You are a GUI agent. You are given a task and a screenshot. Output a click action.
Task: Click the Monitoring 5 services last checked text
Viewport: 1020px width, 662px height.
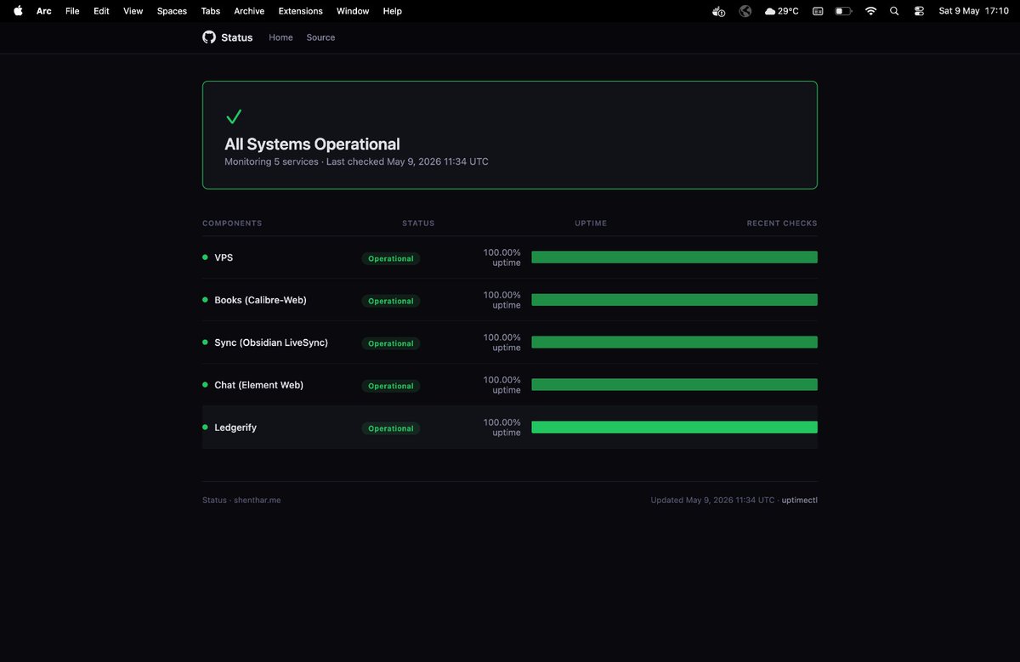point(356,161)
